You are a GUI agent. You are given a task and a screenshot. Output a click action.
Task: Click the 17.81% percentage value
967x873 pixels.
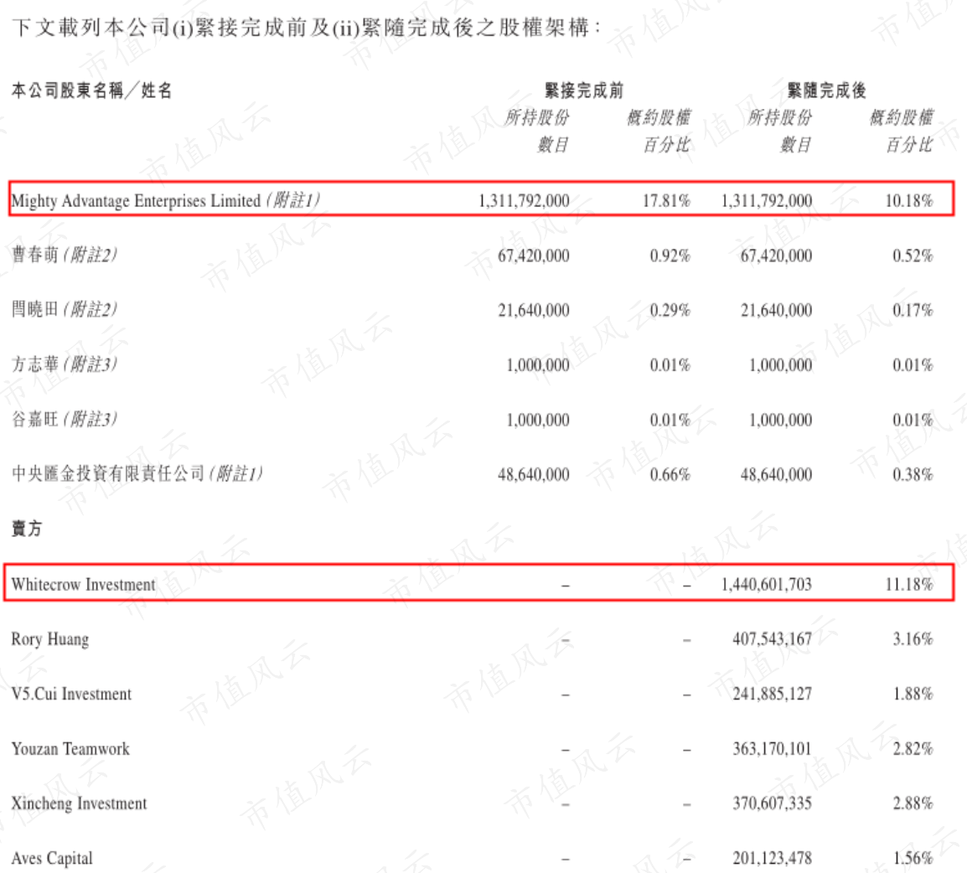point(666,200)
